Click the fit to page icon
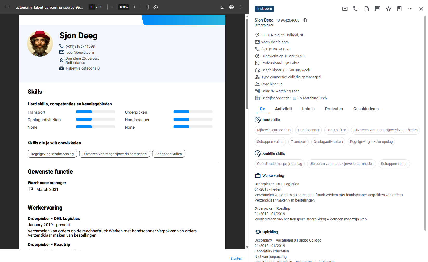 147,7
